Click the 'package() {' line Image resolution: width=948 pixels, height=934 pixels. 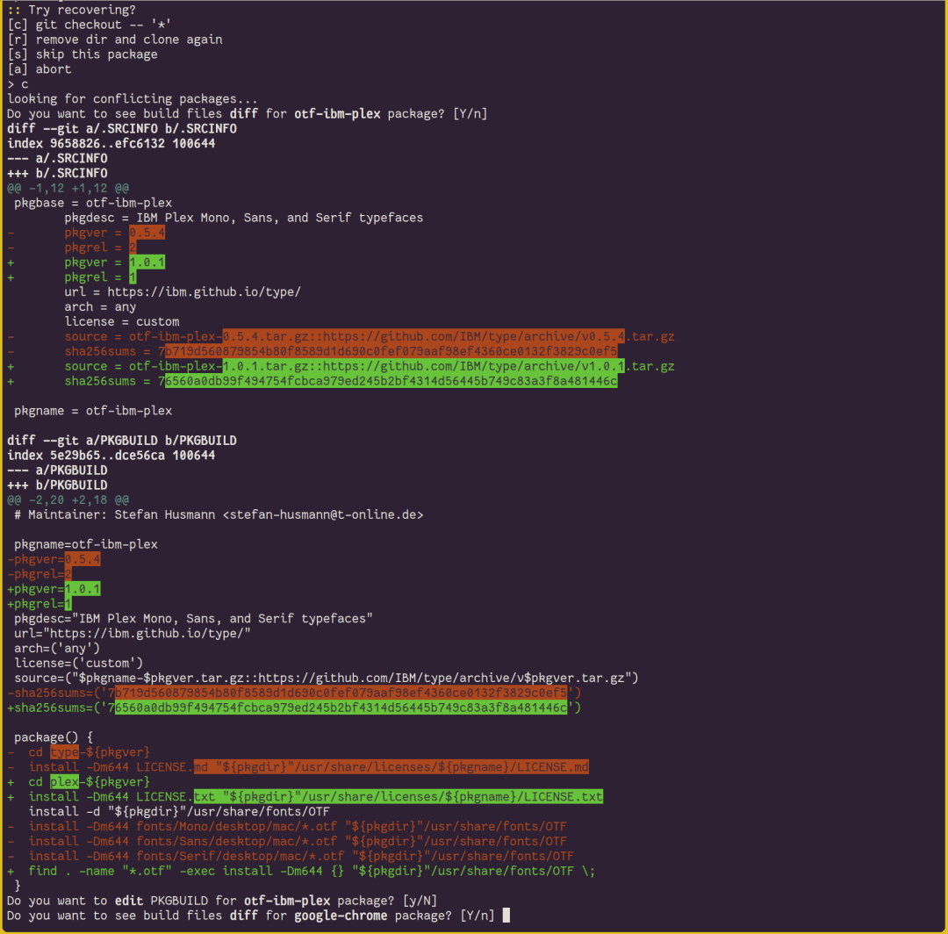[x=54, y=737]
